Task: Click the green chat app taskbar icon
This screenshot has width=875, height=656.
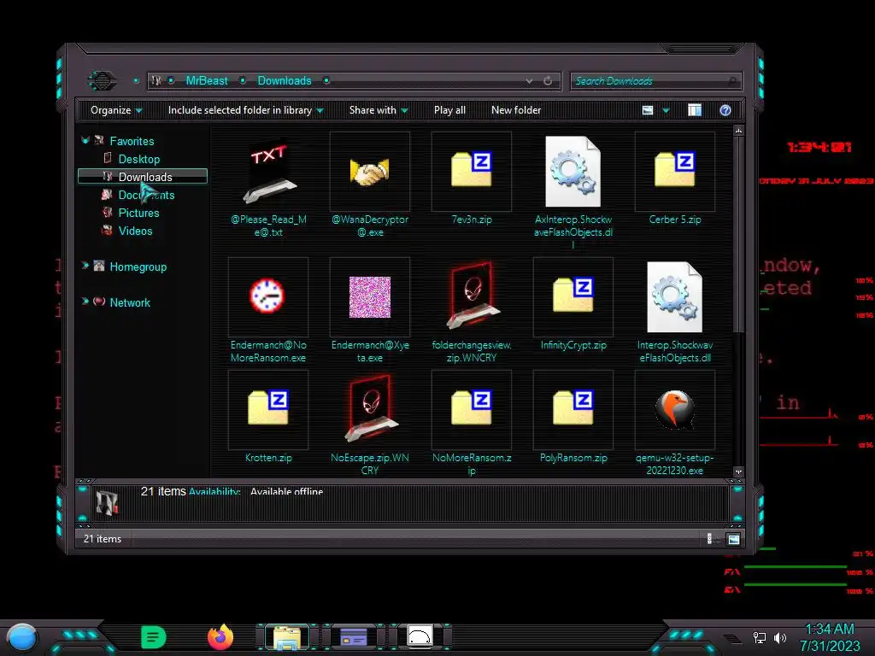Action: point(154,637)
